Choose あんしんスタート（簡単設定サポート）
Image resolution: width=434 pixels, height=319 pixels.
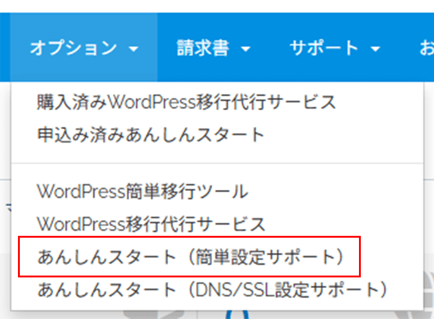pos(190,256)
